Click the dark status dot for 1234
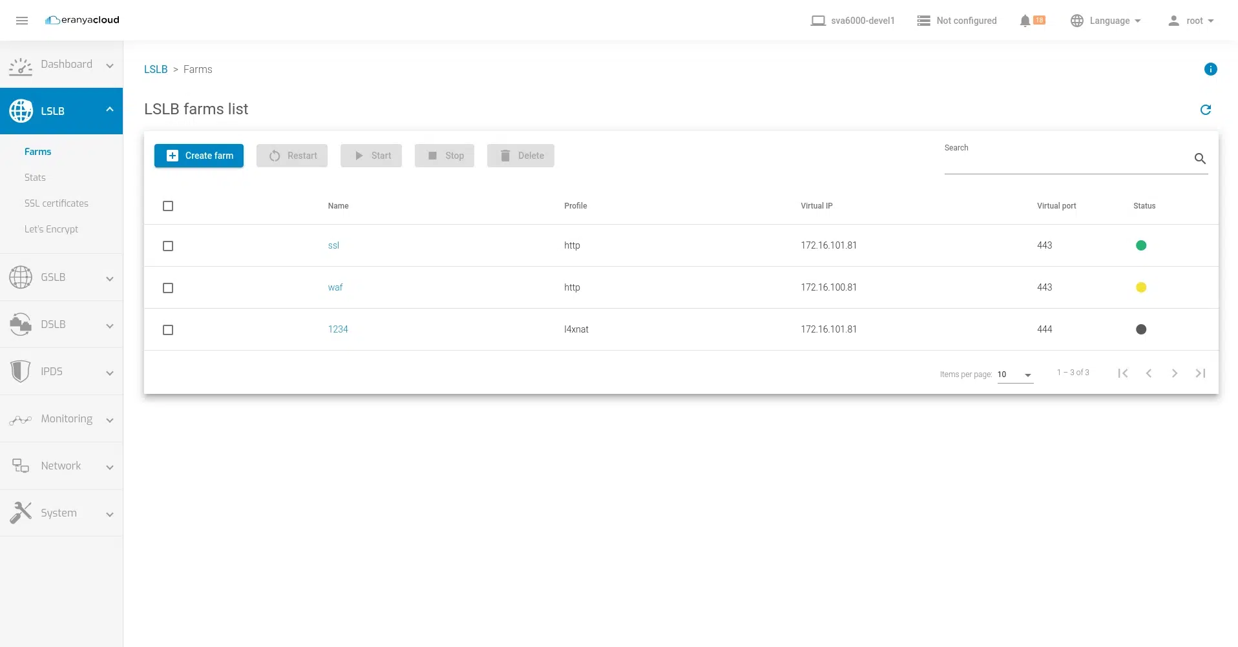This screenshot has height=647, width=1238. point(1141,329)
